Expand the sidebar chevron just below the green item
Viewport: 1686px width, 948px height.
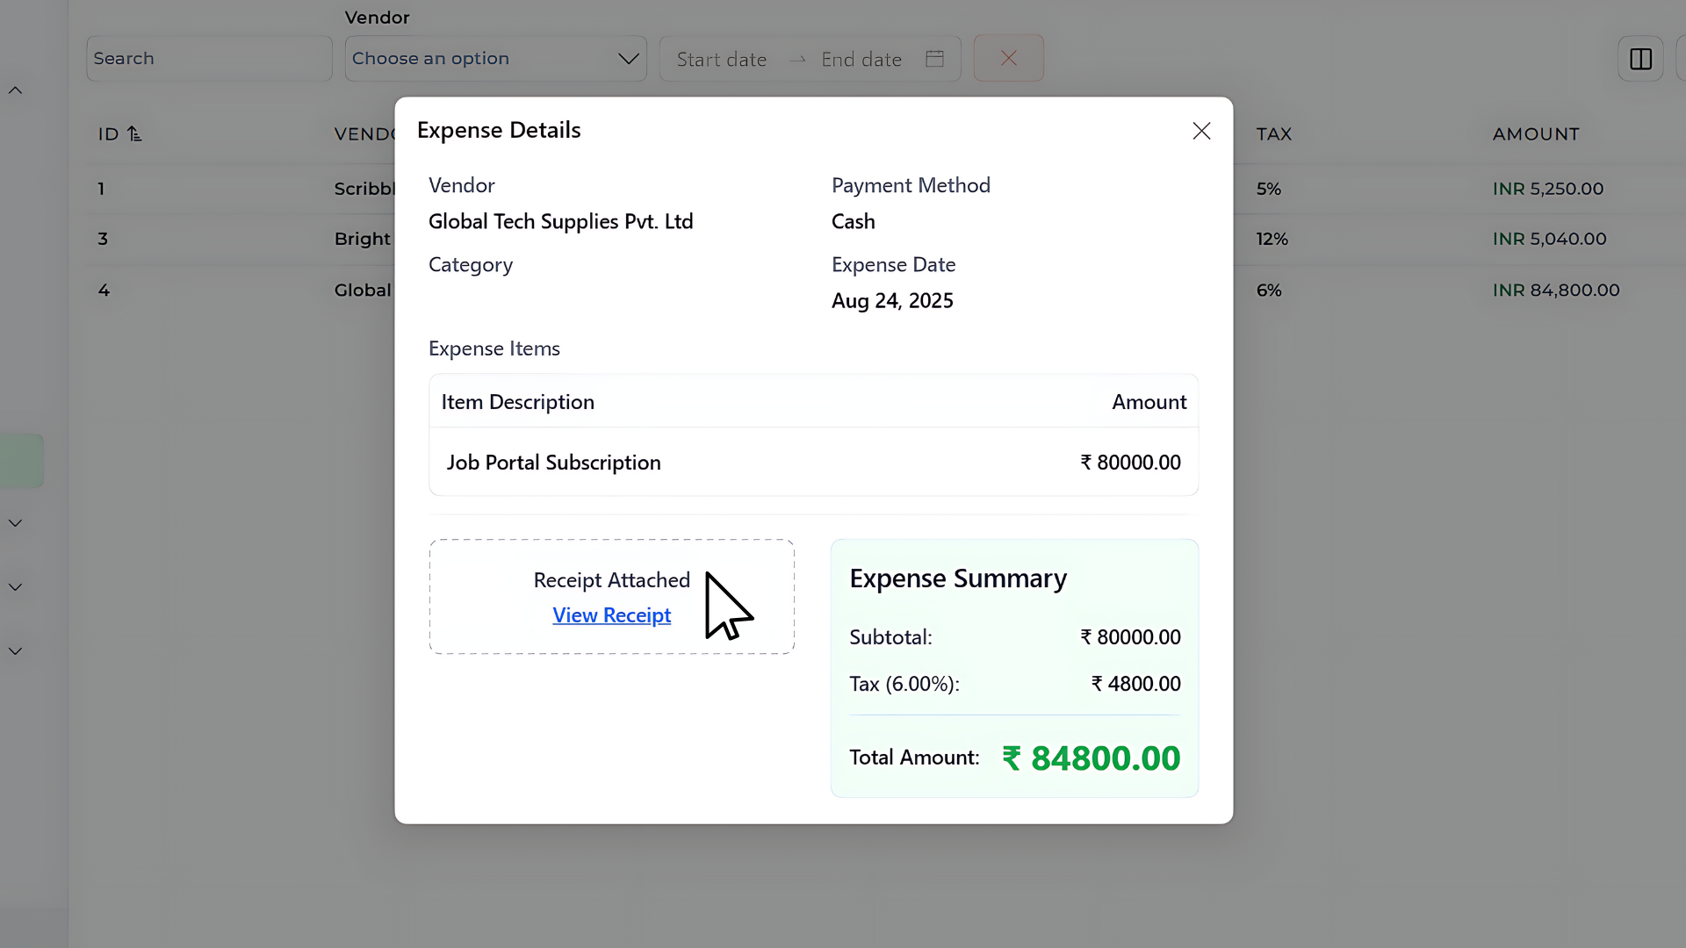(x=15, y=523)
